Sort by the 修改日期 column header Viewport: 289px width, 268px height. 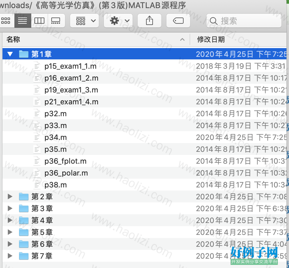239,39
